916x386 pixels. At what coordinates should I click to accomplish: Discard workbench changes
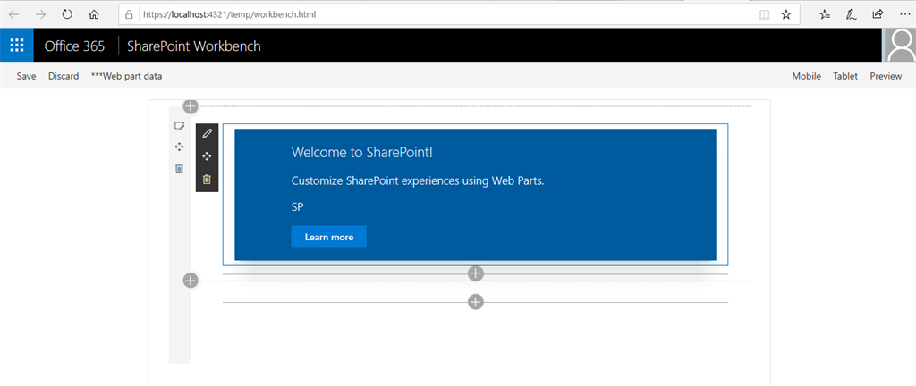coord(64,76)
